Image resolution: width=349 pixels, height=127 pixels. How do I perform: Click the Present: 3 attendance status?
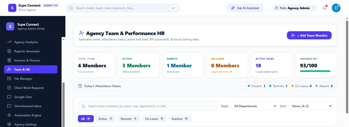pos(257,86)
